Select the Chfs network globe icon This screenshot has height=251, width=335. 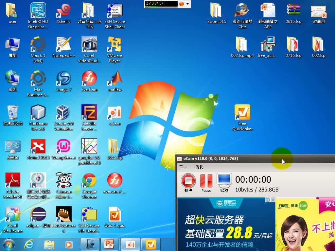tap(242, 16)
